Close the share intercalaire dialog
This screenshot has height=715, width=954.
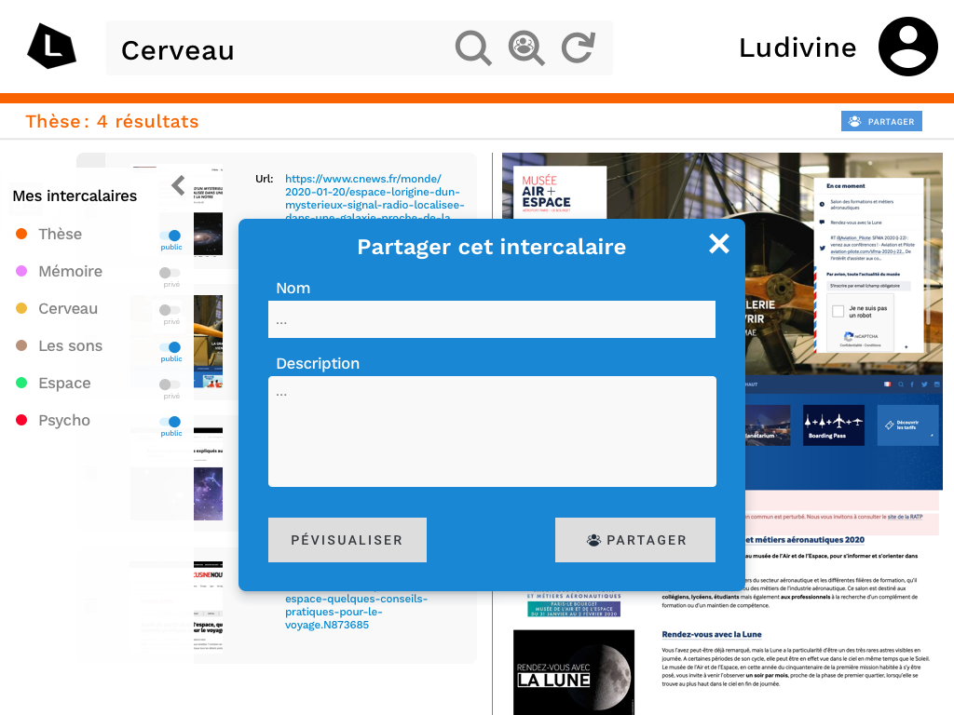[719, 244]
